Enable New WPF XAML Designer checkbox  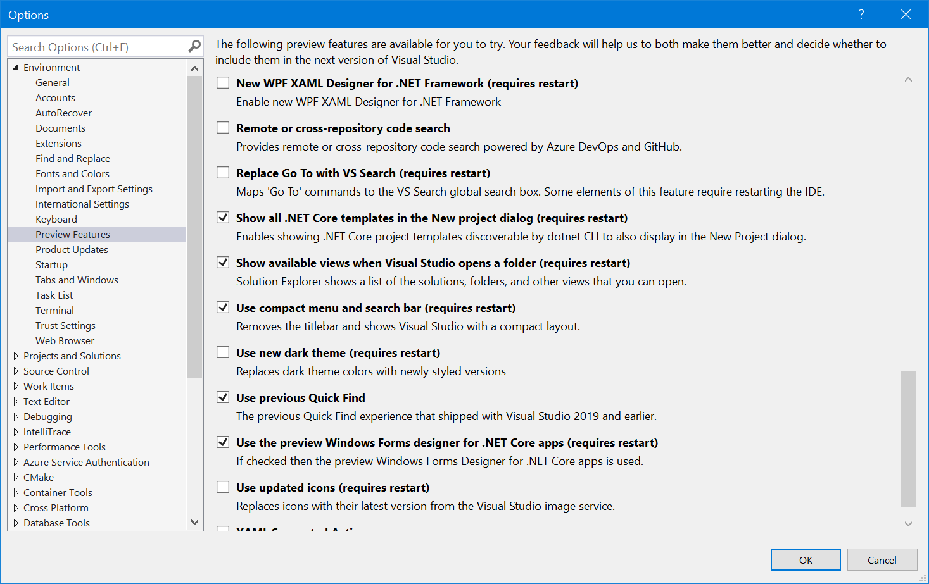click(223, 83)
